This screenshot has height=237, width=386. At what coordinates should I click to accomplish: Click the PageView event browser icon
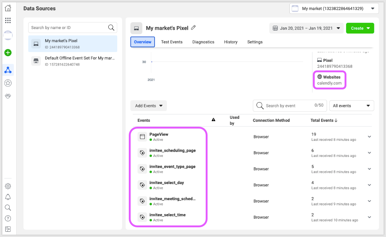(x=142, y=137)
